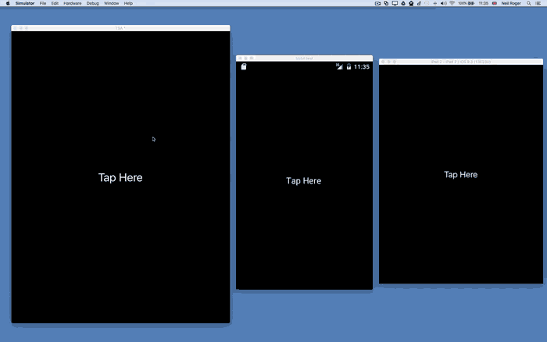
Task: Open the File menu
Action: 43,3
